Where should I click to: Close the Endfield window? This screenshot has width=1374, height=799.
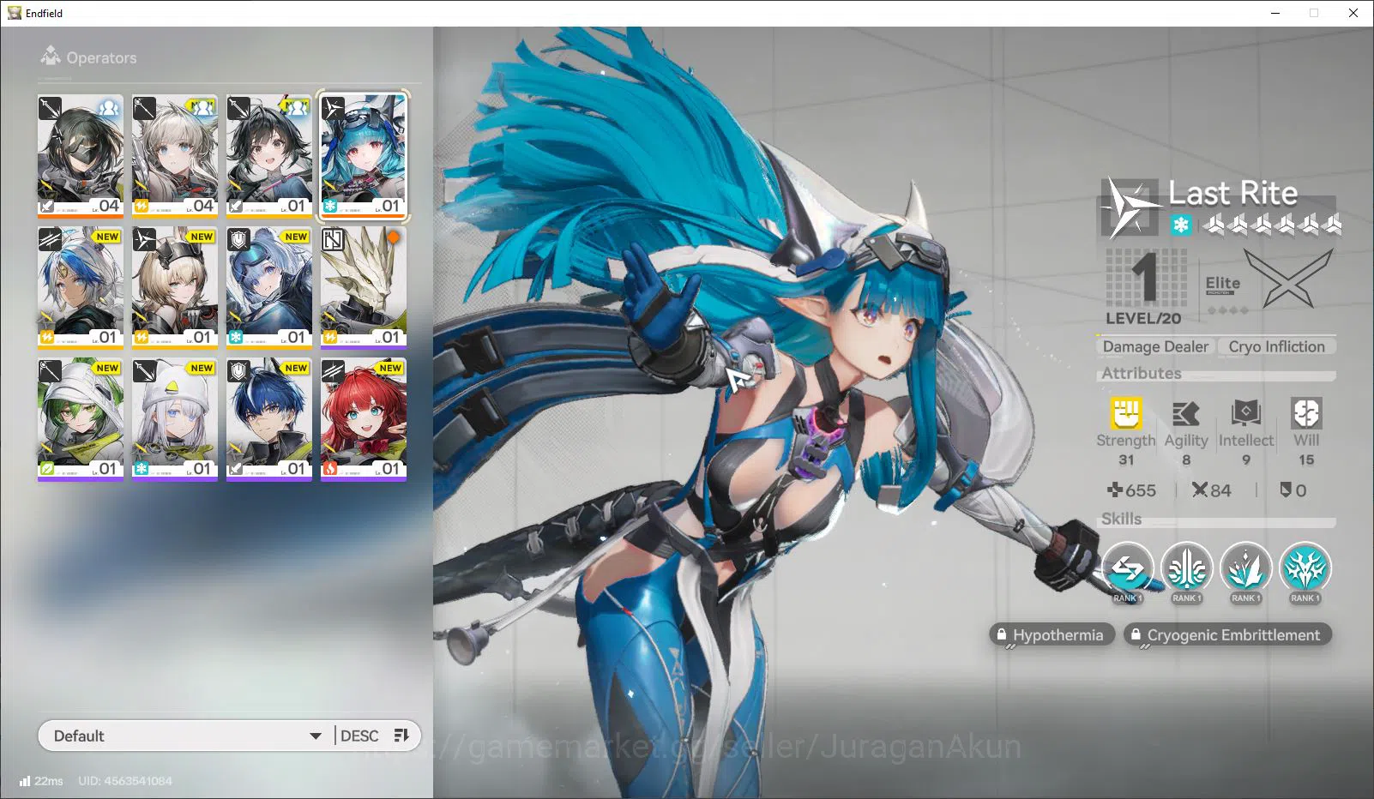click(1353, 13)
